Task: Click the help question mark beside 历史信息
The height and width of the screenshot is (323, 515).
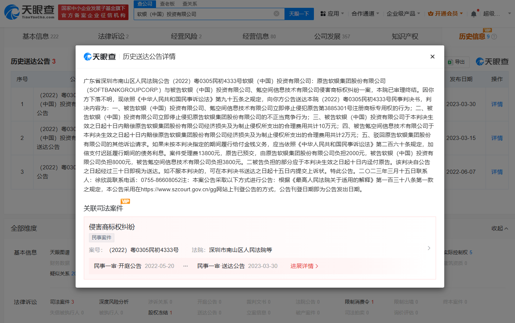Action: [494, 37]
